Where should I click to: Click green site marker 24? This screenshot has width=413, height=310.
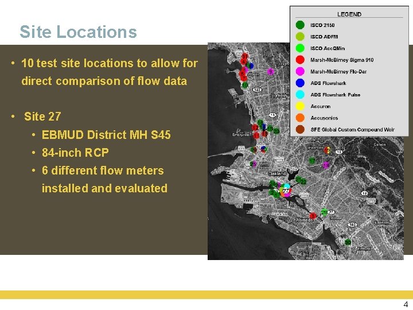pos(272,183)
